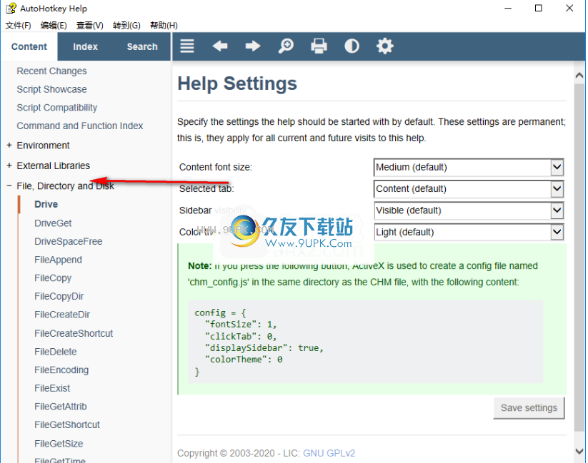Viewport: 588px width, 463px height.
Task: Open Script Showcase in the sidebar
Action: [51, 89]
